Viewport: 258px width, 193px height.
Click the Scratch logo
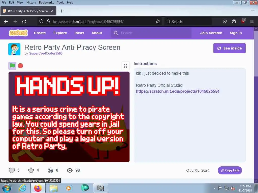click(18, 33)
